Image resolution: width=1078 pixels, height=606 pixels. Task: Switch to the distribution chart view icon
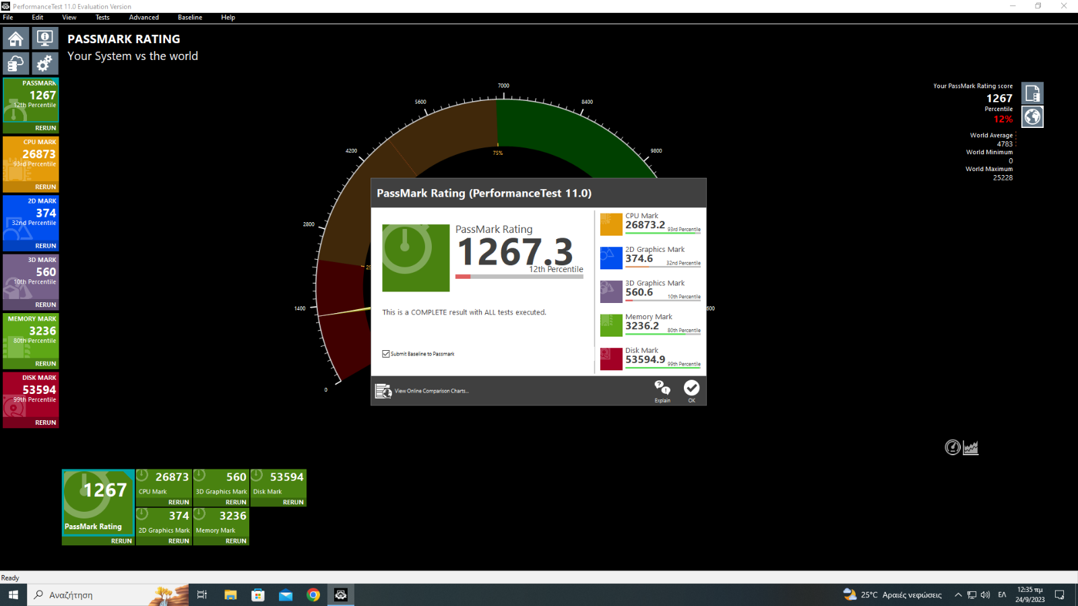coord(970,447)
